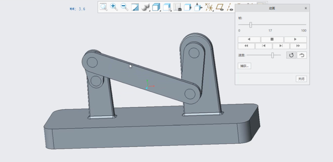This screenshot has width=333, height=162.
Task: Click the Refit view magnifier icon
Action: pyautogui.click(x=103, y=7)
